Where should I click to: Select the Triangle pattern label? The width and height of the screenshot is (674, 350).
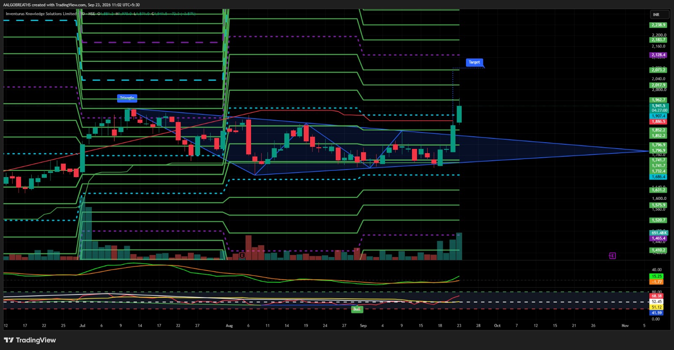point(127,98)
